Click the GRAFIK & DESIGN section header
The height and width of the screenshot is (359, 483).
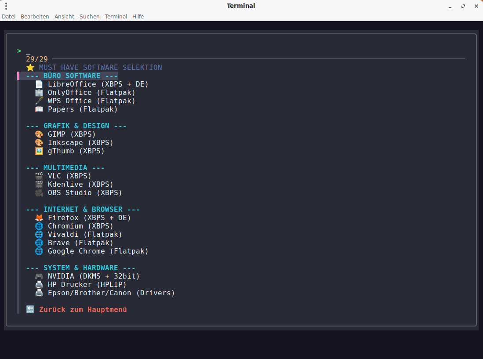coord(76,126)
